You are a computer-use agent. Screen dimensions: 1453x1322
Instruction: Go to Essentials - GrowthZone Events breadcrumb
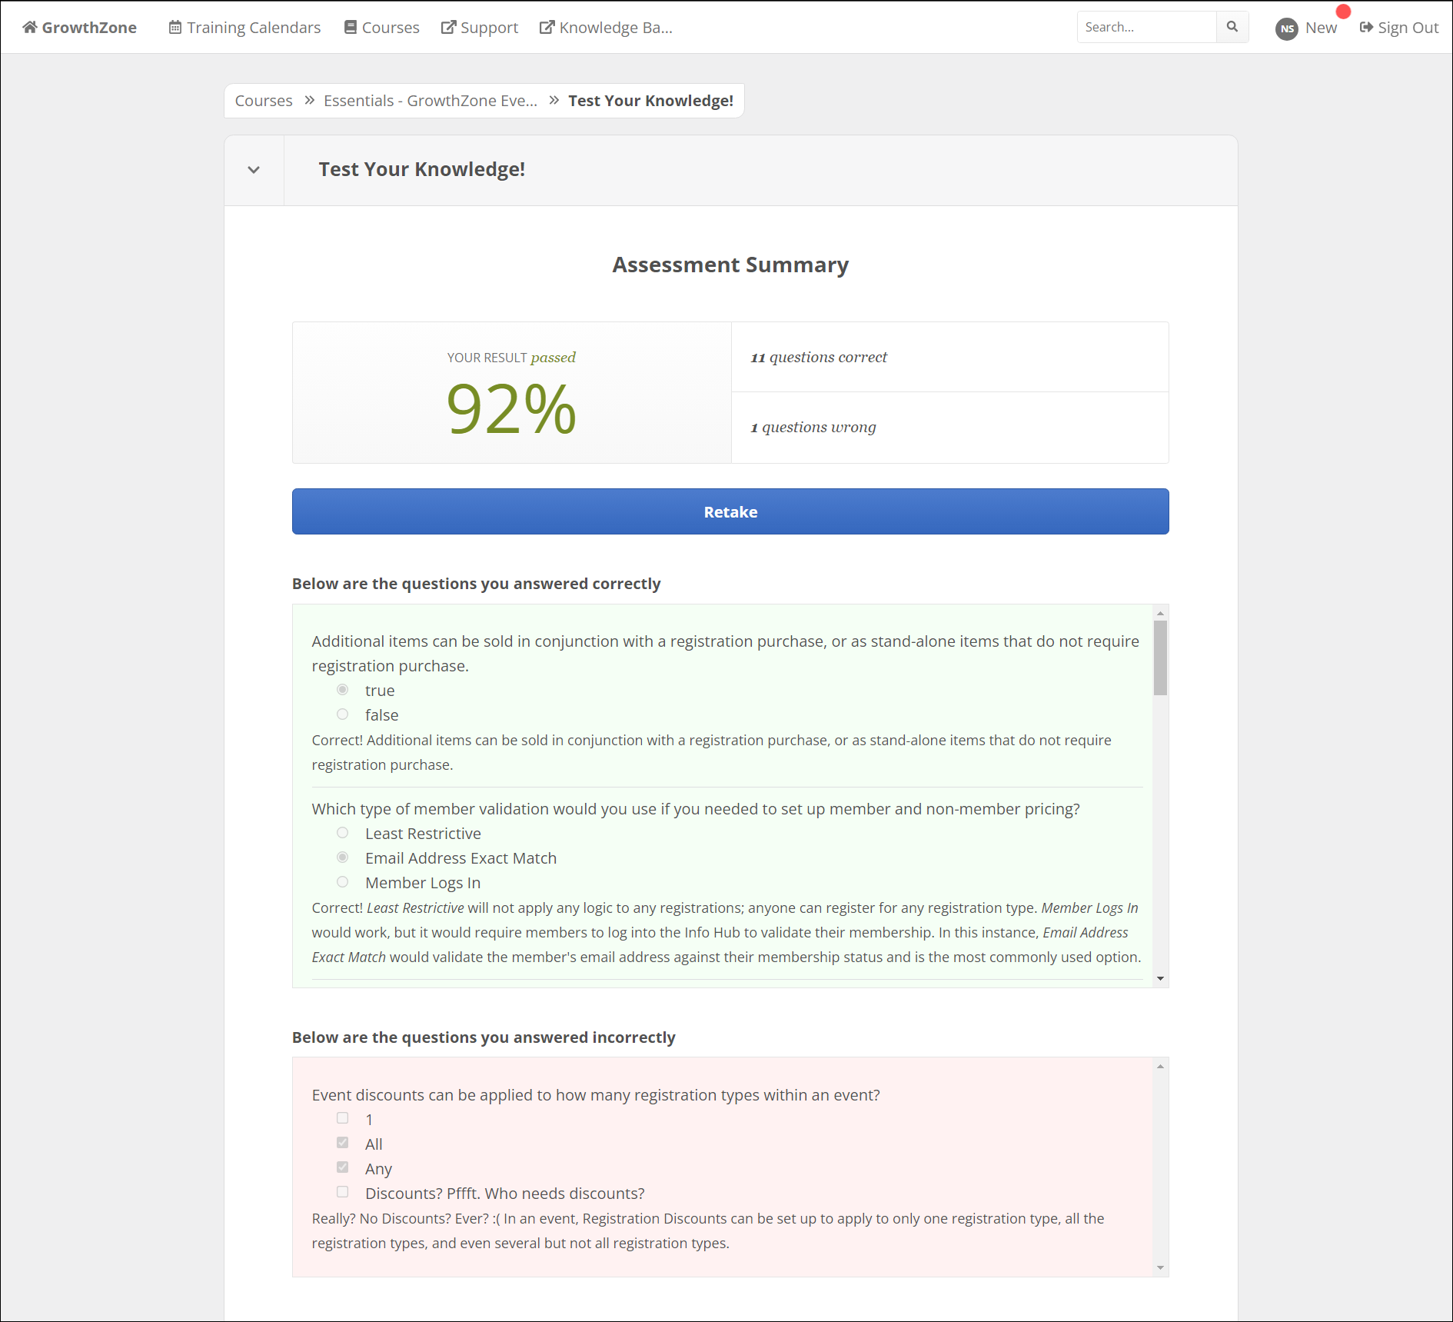coord(430,101)
